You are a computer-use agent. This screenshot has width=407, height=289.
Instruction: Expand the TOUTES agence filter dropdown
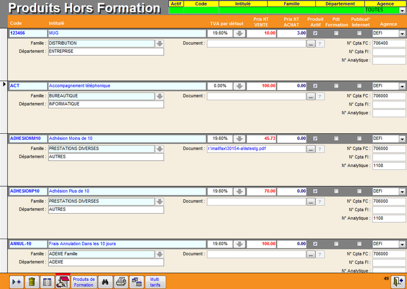(402, 10)
